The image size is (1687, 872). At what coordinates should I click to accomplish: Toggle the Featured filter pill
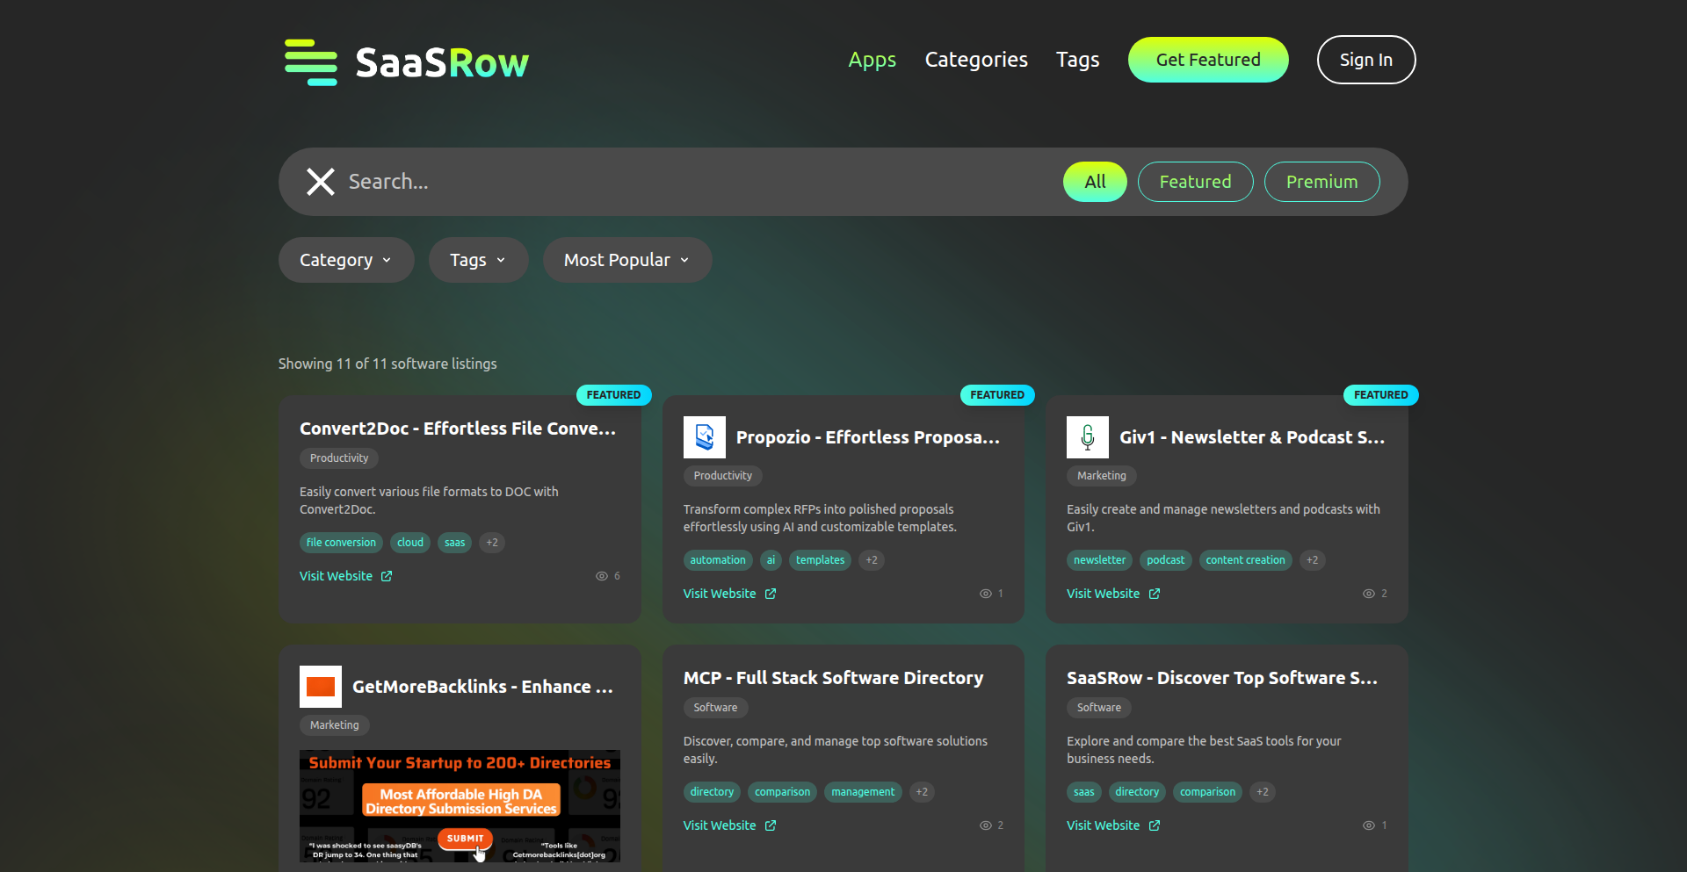coord(1195,182)
